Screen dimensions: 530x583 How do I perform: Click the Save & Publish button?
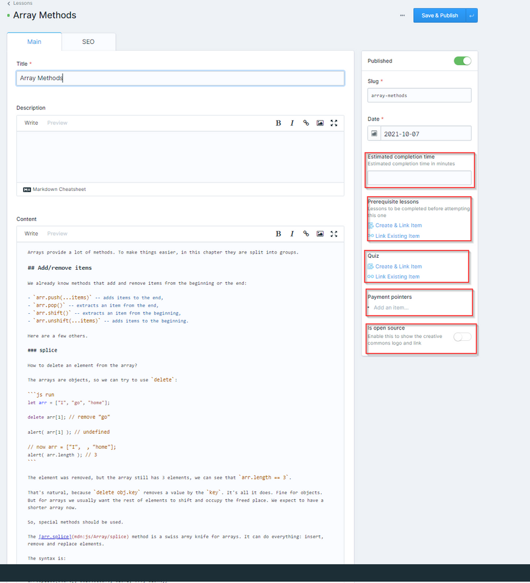tap(439, 16)
